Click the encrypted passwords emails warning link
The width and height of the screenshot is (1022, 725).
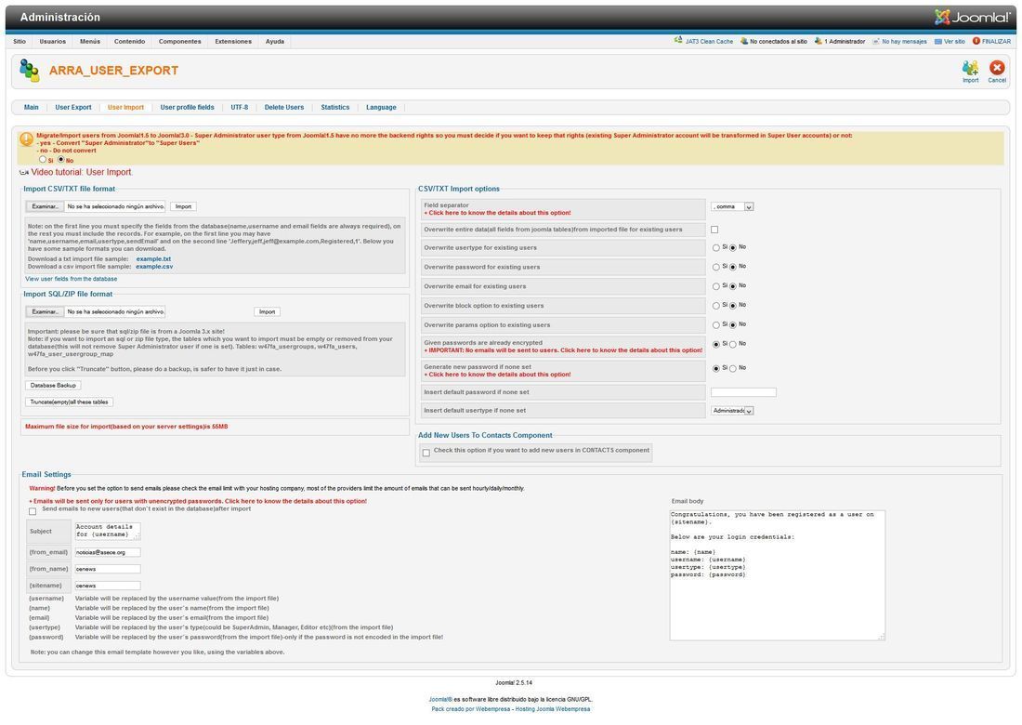tap(198, 501)
